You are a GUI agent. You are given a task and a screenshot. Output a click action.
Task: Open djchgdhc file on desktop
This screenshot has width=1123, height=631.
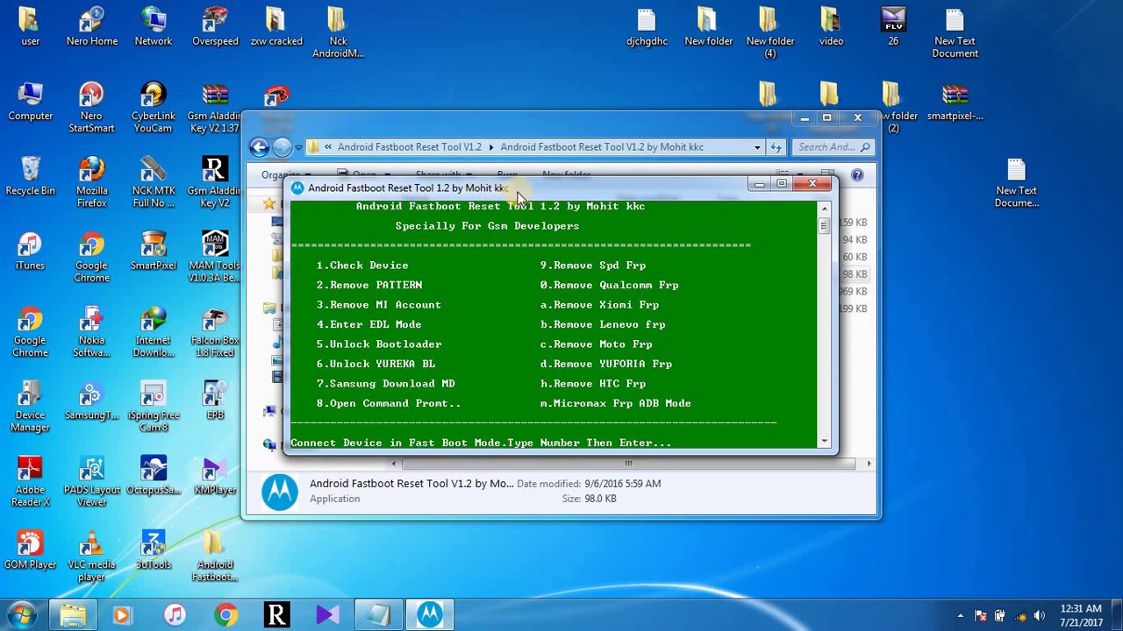[647, 28]
